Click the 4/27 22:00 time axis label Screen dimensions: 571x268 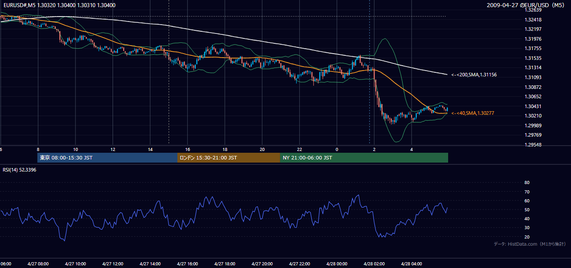pos(299,264)
